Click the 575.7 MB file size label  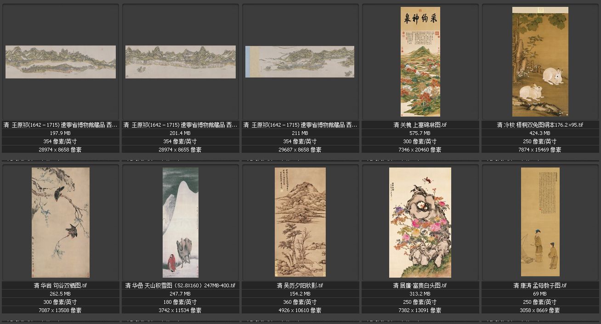(420, 133)
